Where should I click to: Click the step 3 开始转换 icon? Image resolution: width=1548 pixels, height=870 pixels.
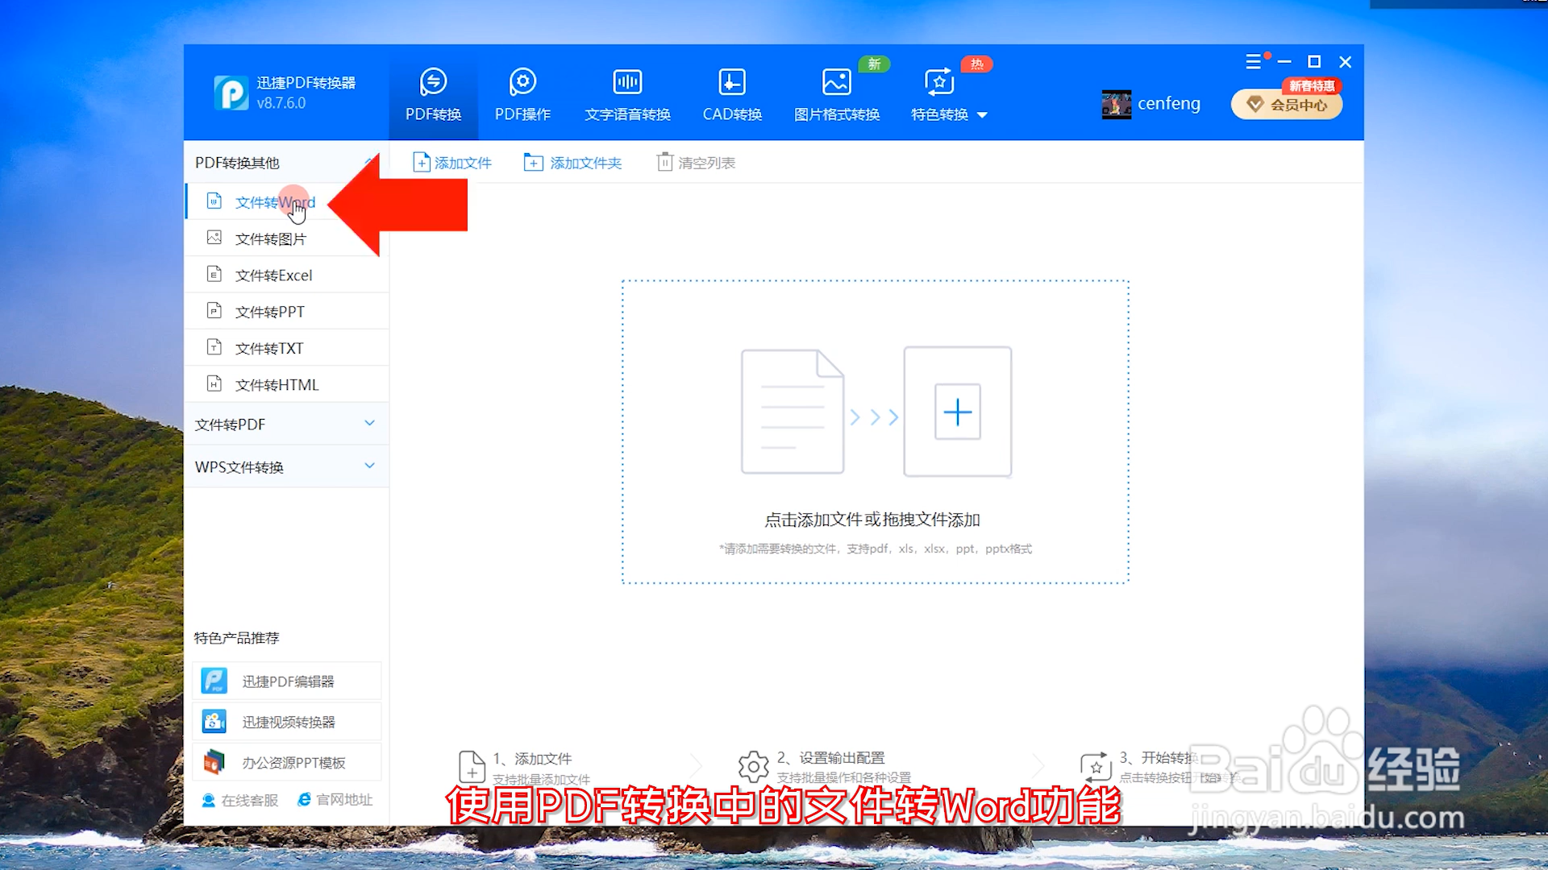(1096, 767)
